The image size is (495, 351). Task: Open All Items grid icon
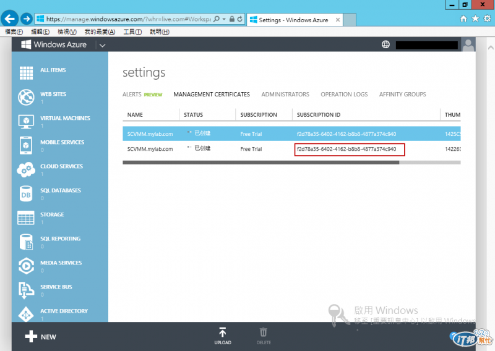pyautogui.click(x=26, y=73)
